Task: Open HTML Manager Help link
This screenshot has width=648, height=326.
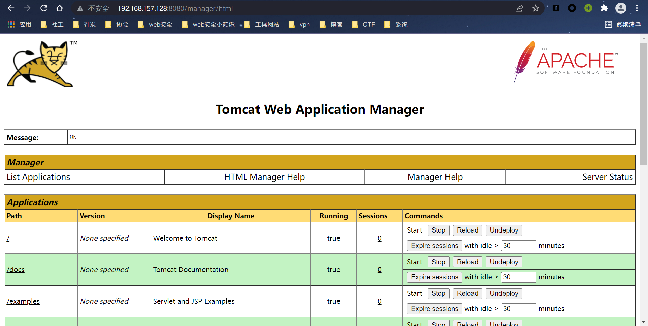Action: (x=265, y=177)
